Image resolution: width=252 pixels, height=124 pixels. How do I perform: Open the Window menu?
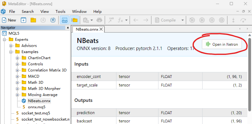79,11
